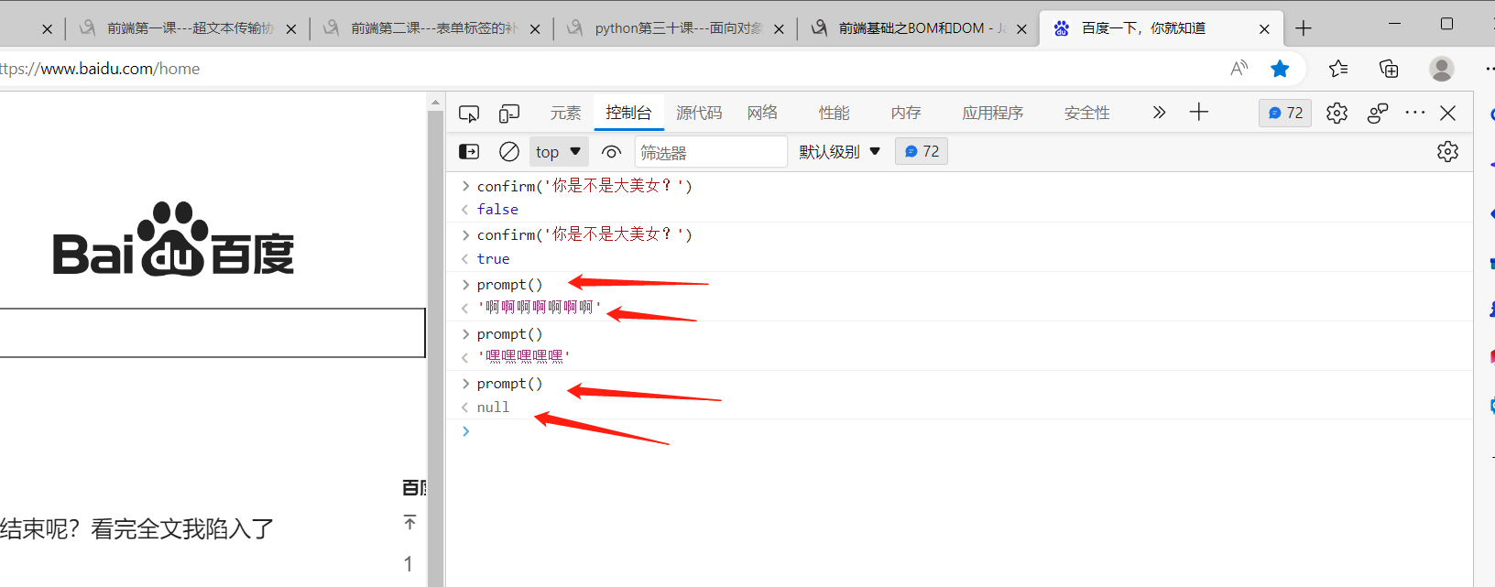The width and height of the screenshot is (1495, 587).
Task: Switch to 前端第一课---超文本传输协 tab
Action: [x=188, y=28]
